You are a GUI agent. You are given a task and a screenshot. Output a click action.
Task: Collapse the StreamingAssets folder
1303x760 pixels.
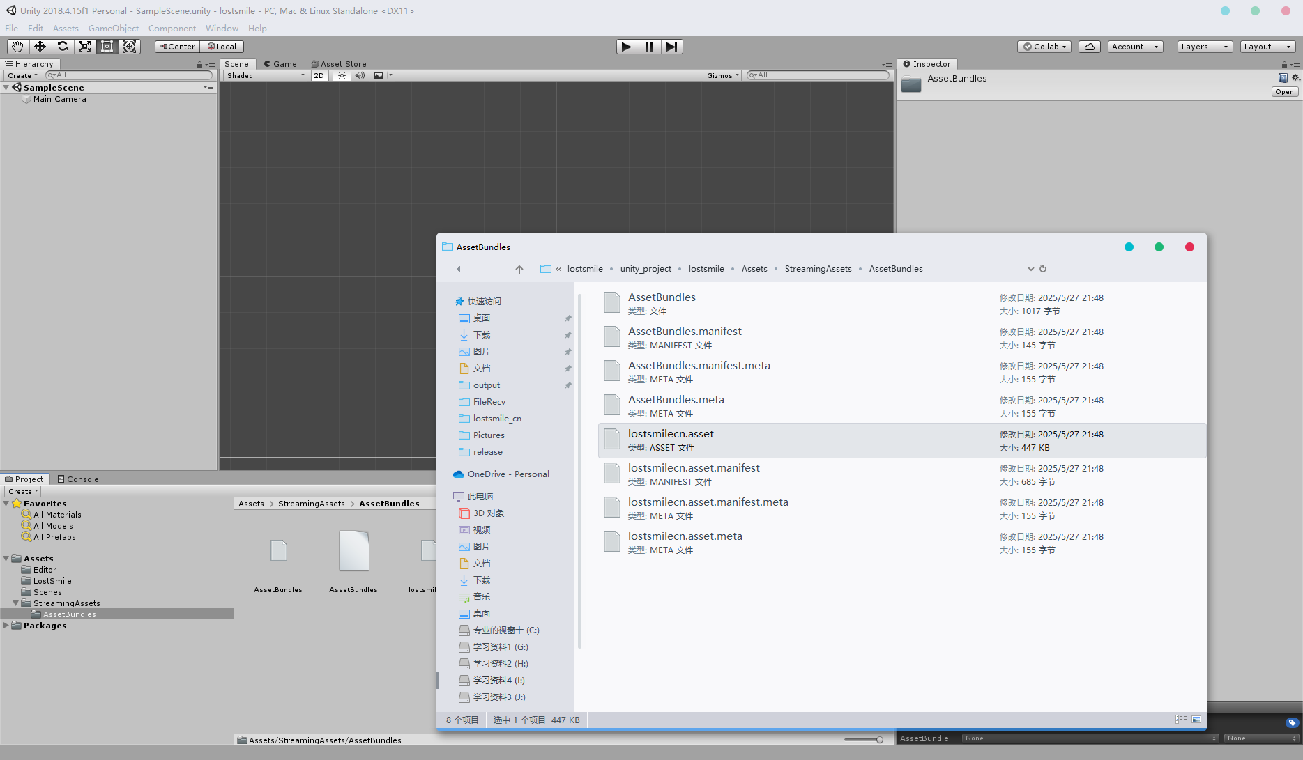click(16, 603)
